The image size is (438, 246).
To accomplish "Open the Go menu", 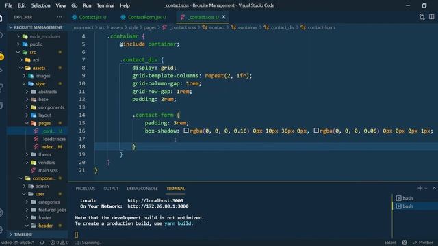I will tap(75, 5).
